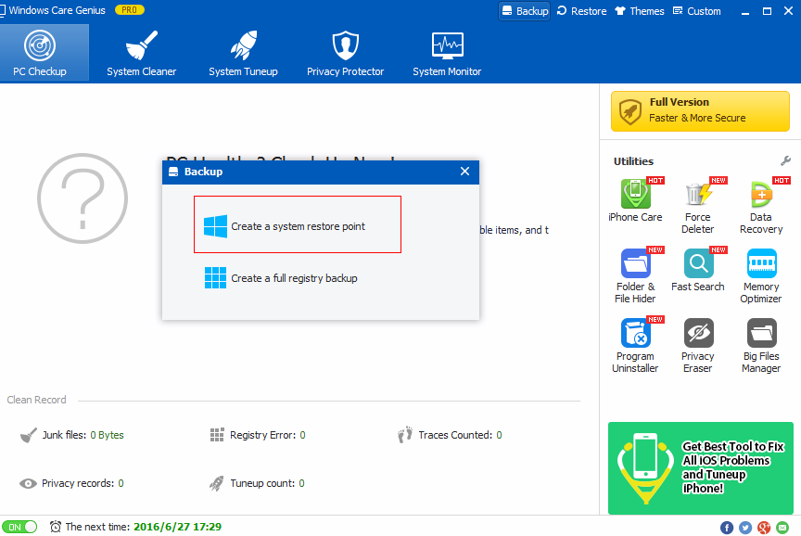Click the Restore option in title bar
This screenshot has width=801, height=536.
pyautogui.click(x=582, y=11)
